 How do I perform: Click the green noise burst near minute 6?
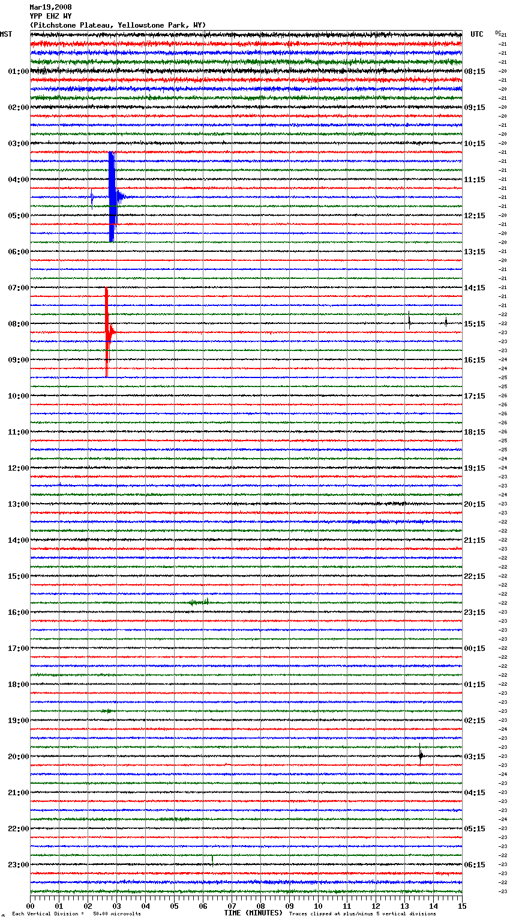point(199,602)
